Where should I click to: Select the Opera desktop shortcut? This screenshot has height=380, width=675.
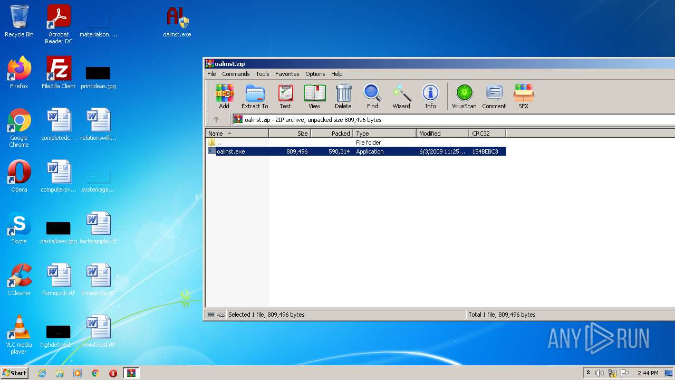pos(19,176)
